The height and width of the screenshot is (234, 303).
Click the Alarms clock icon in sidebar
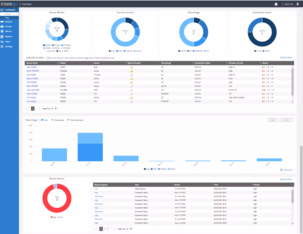(x=2, y=31)
